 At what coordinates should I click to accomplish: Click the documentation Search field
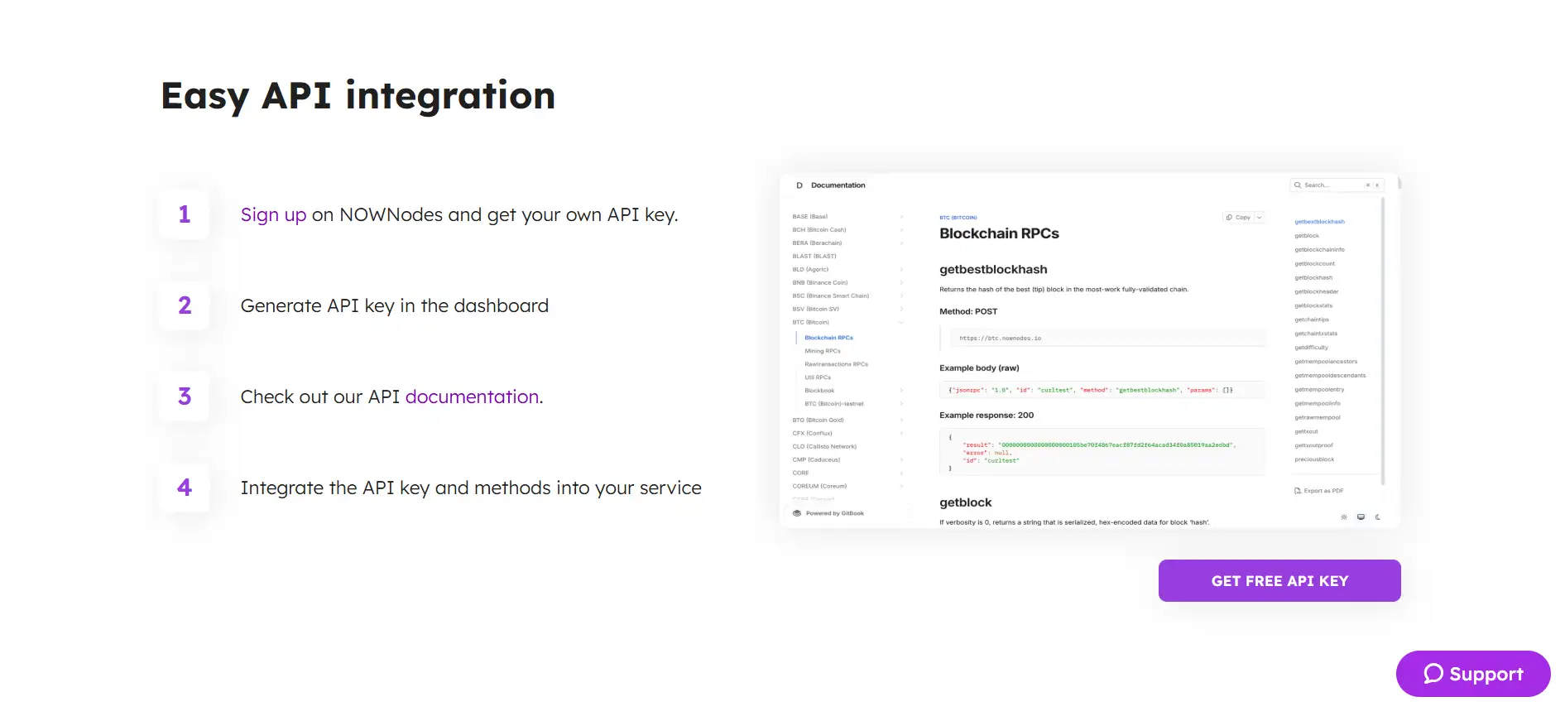[1332, 185]
